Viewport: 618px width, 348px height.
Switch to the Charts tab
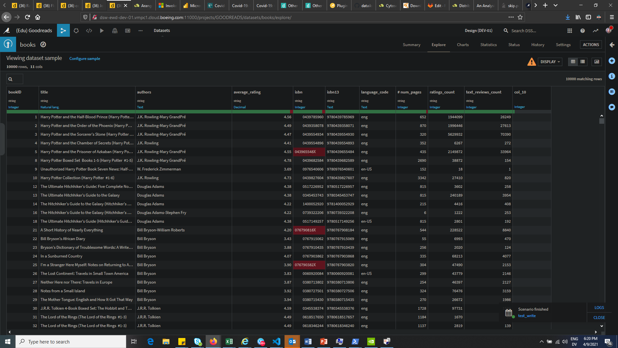click(463, 44)
